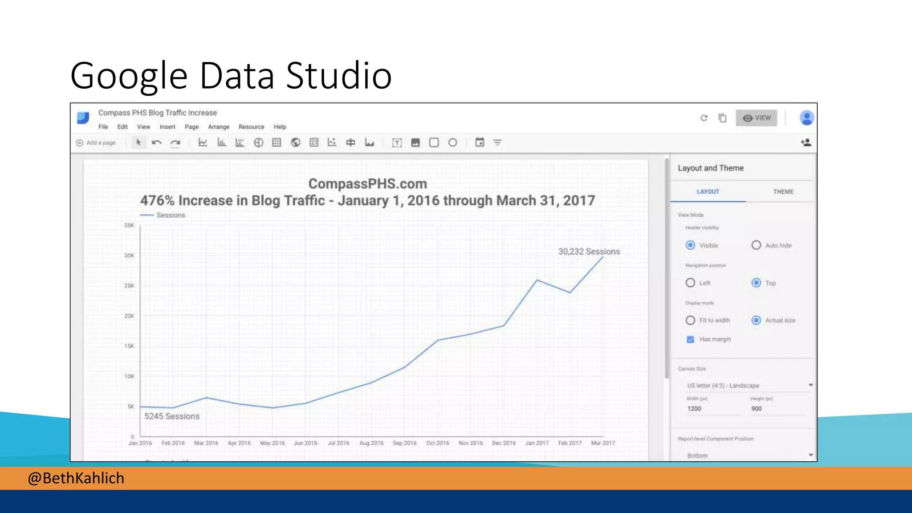Select the rectangle shape tool
Screen dimensions: 912x513
click(x=434, y=142)
